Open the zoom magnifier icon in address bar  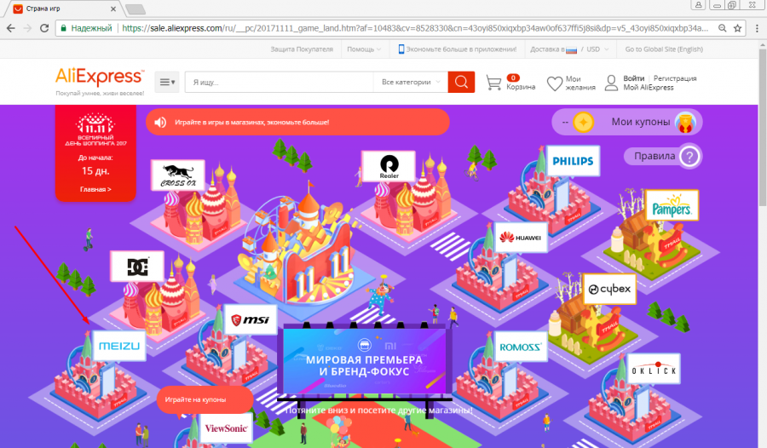pyautogui.click(x=722, y=28)
